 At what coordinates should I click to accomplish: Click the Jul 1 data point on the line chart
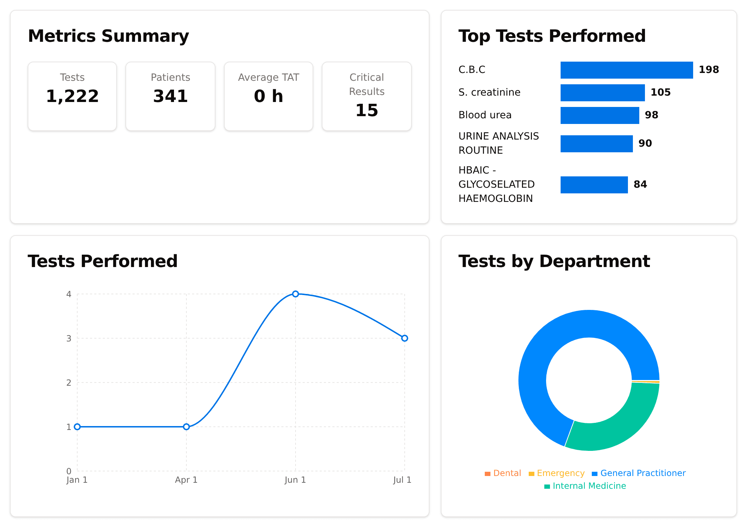tap(405, 338)
